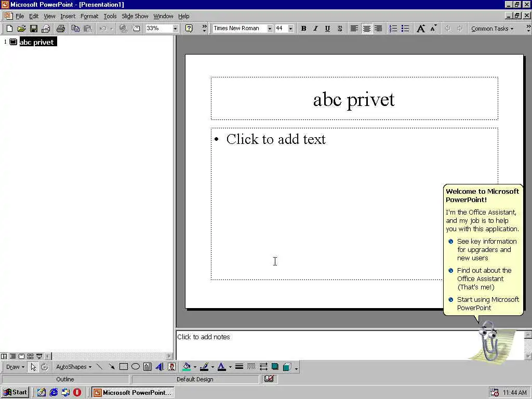Align text left
This screenshot has height=399, width=532.
354,29
